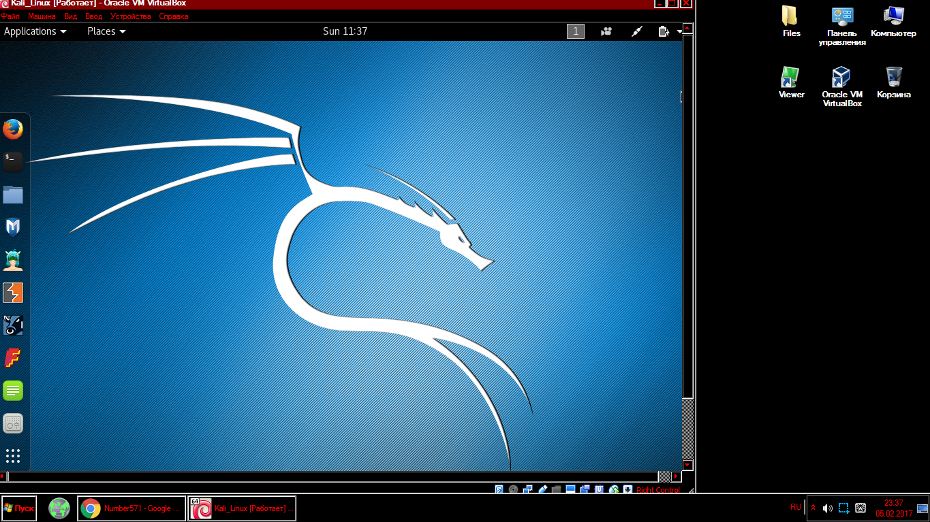Click the battery power icon in Kali top bar
The width and height of the screenshot is (930, 522).
pyautogui.click(x=664, y=31)
